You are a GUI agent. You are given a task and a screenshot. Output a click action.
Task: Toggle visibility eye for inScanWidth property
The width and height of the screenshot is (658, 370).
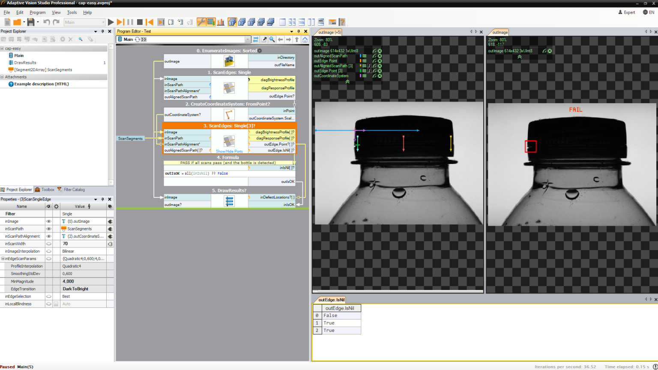point(48,244)
